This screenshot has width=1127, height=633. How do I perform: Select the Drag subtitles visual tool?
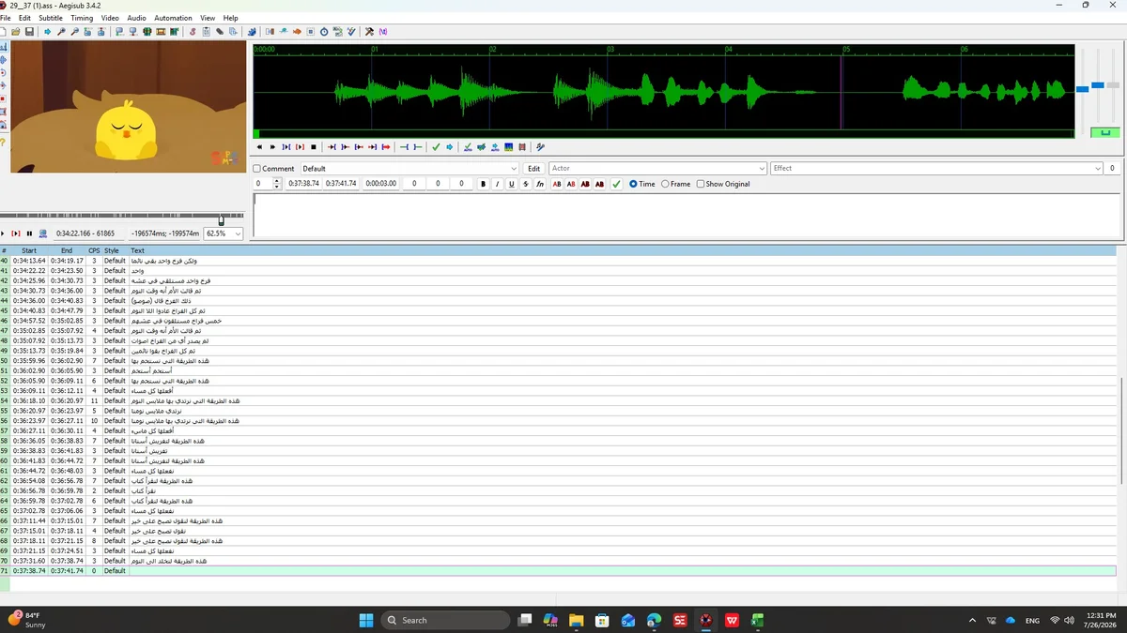click(4, 59)
